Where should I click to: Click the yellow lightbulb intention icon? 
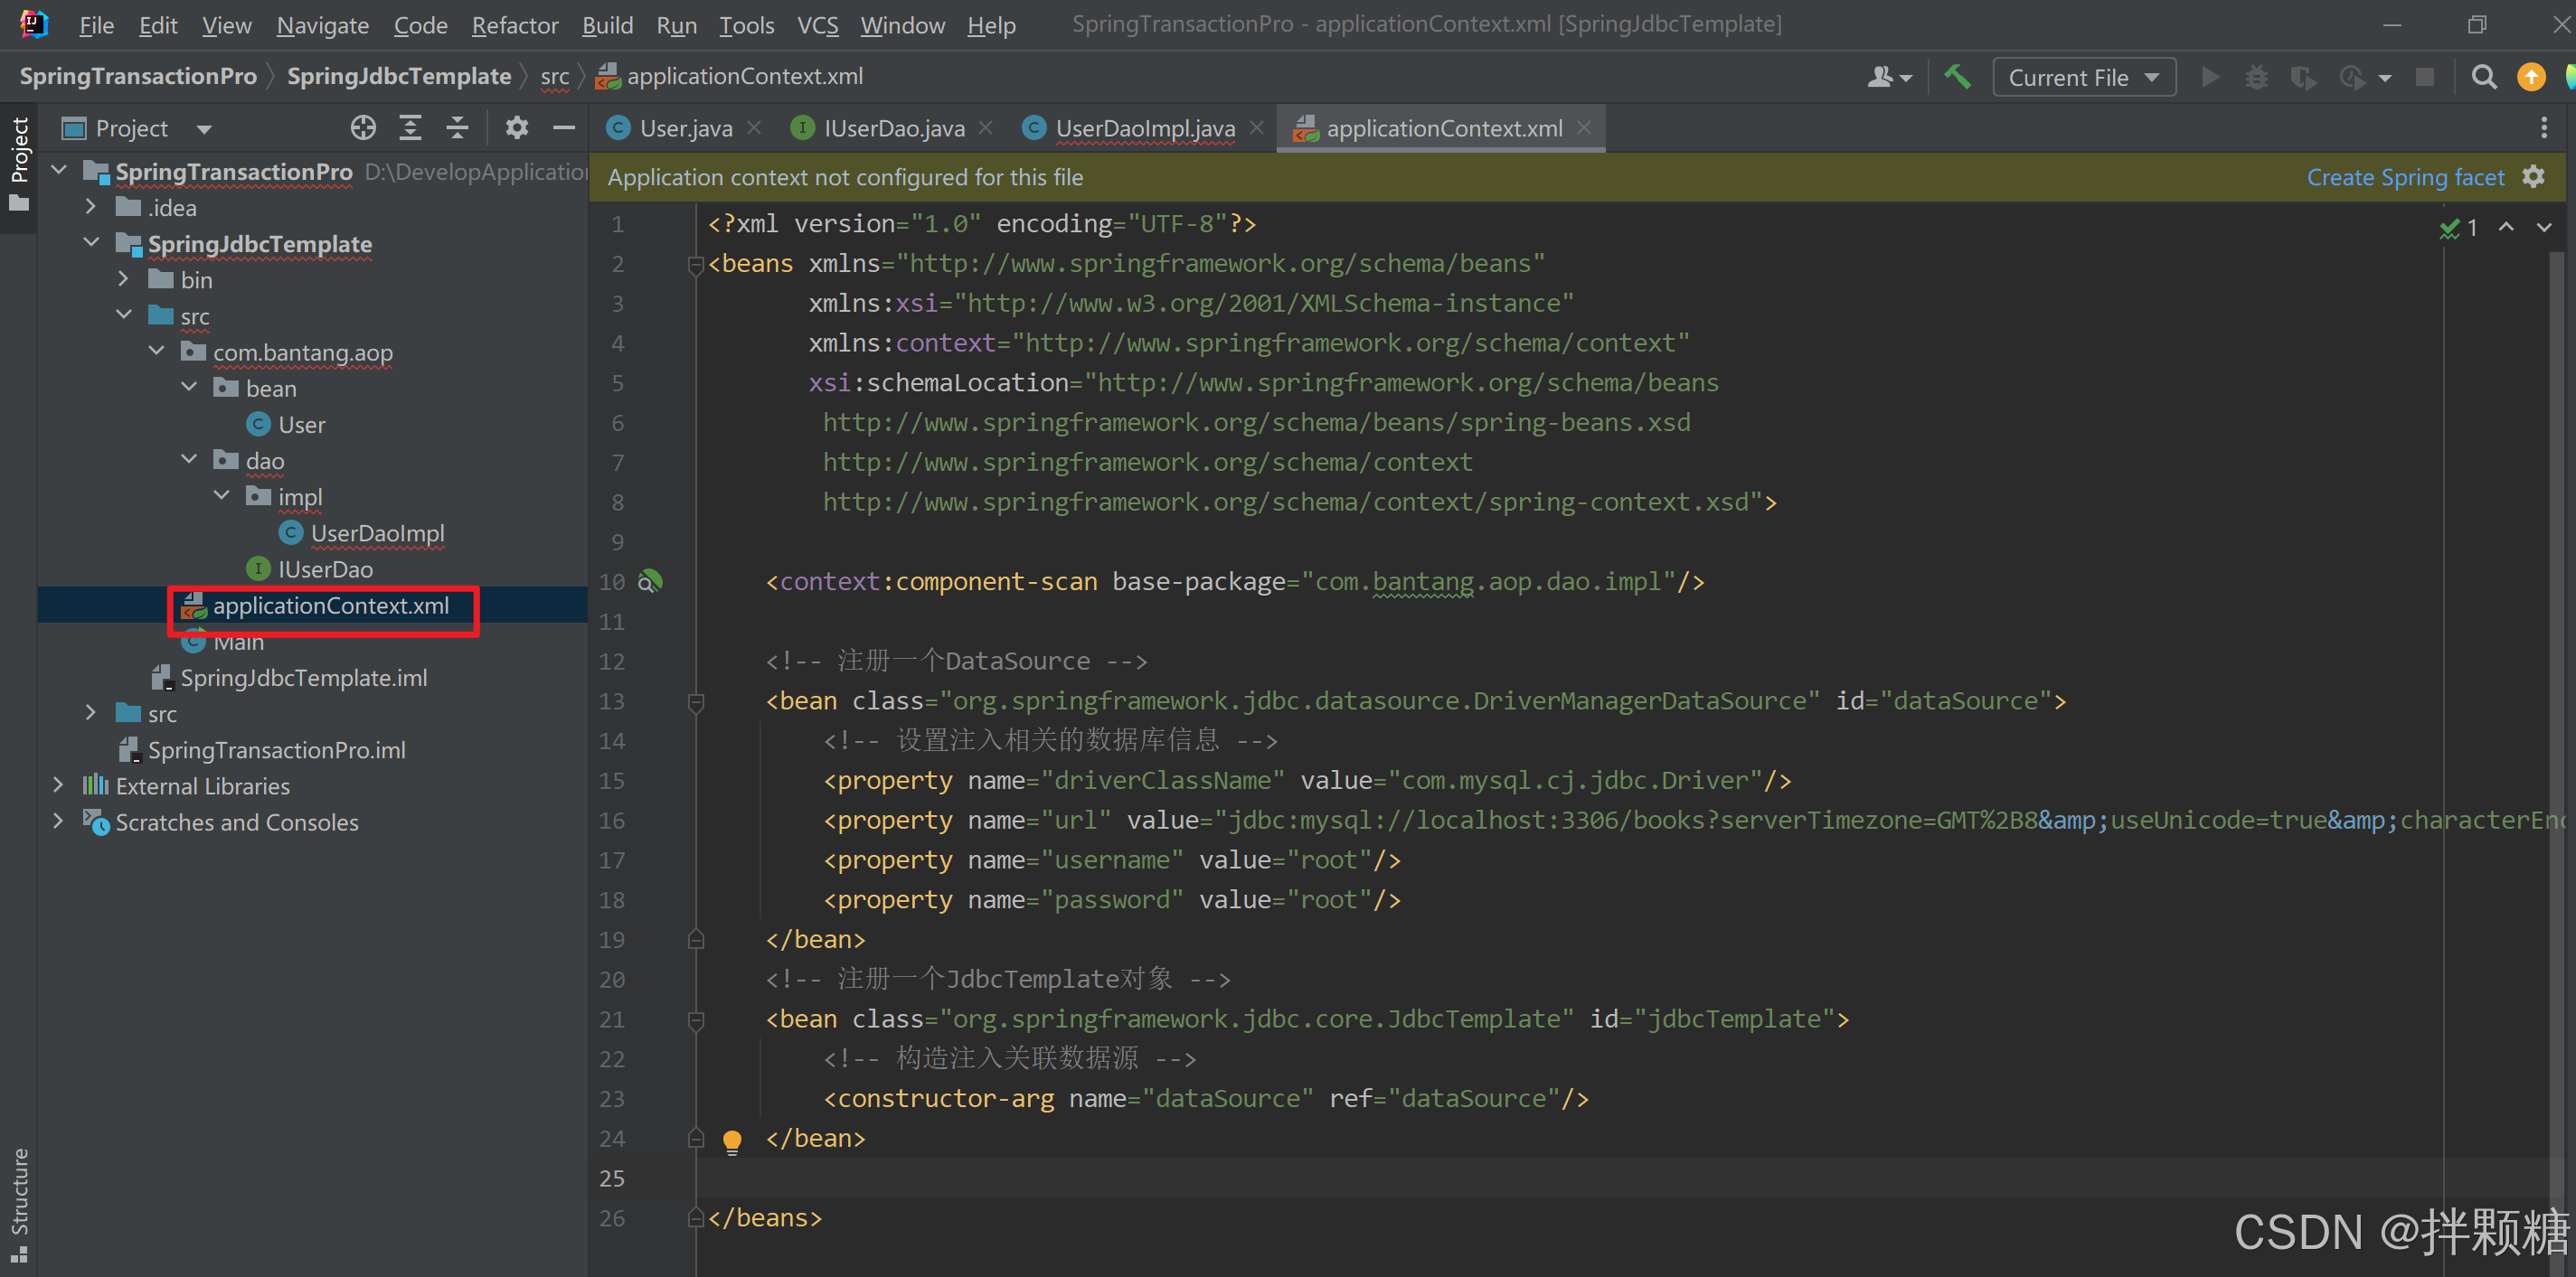click(x=732, y=1141)
